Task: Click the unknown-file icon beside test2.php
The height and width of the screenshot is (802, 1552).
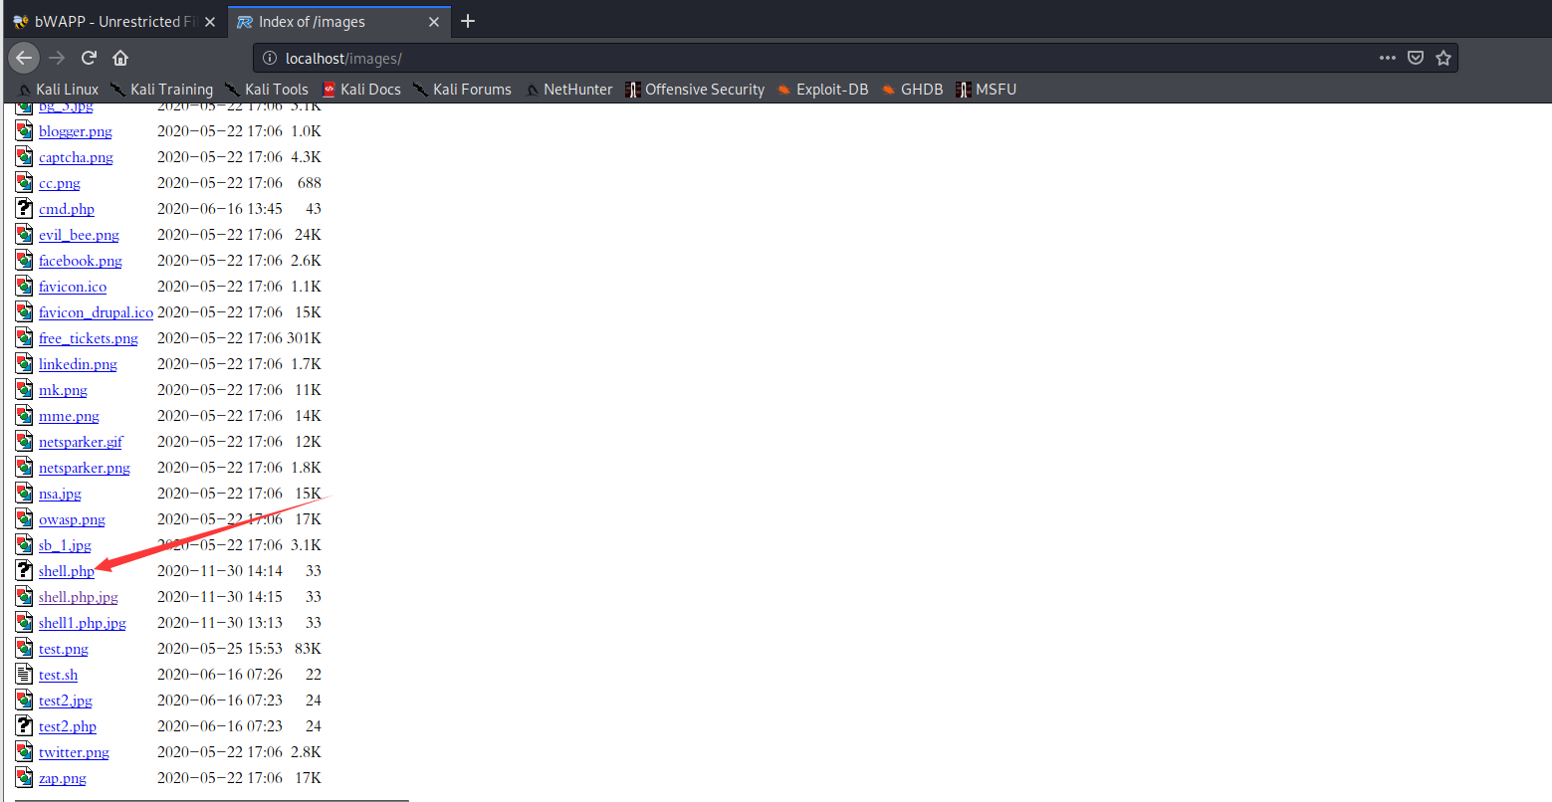Action: point(24,725)
